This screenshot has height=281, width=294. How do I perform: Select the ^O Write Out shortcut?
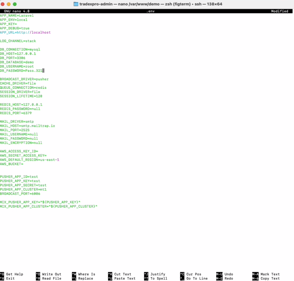tap(48, 274)
